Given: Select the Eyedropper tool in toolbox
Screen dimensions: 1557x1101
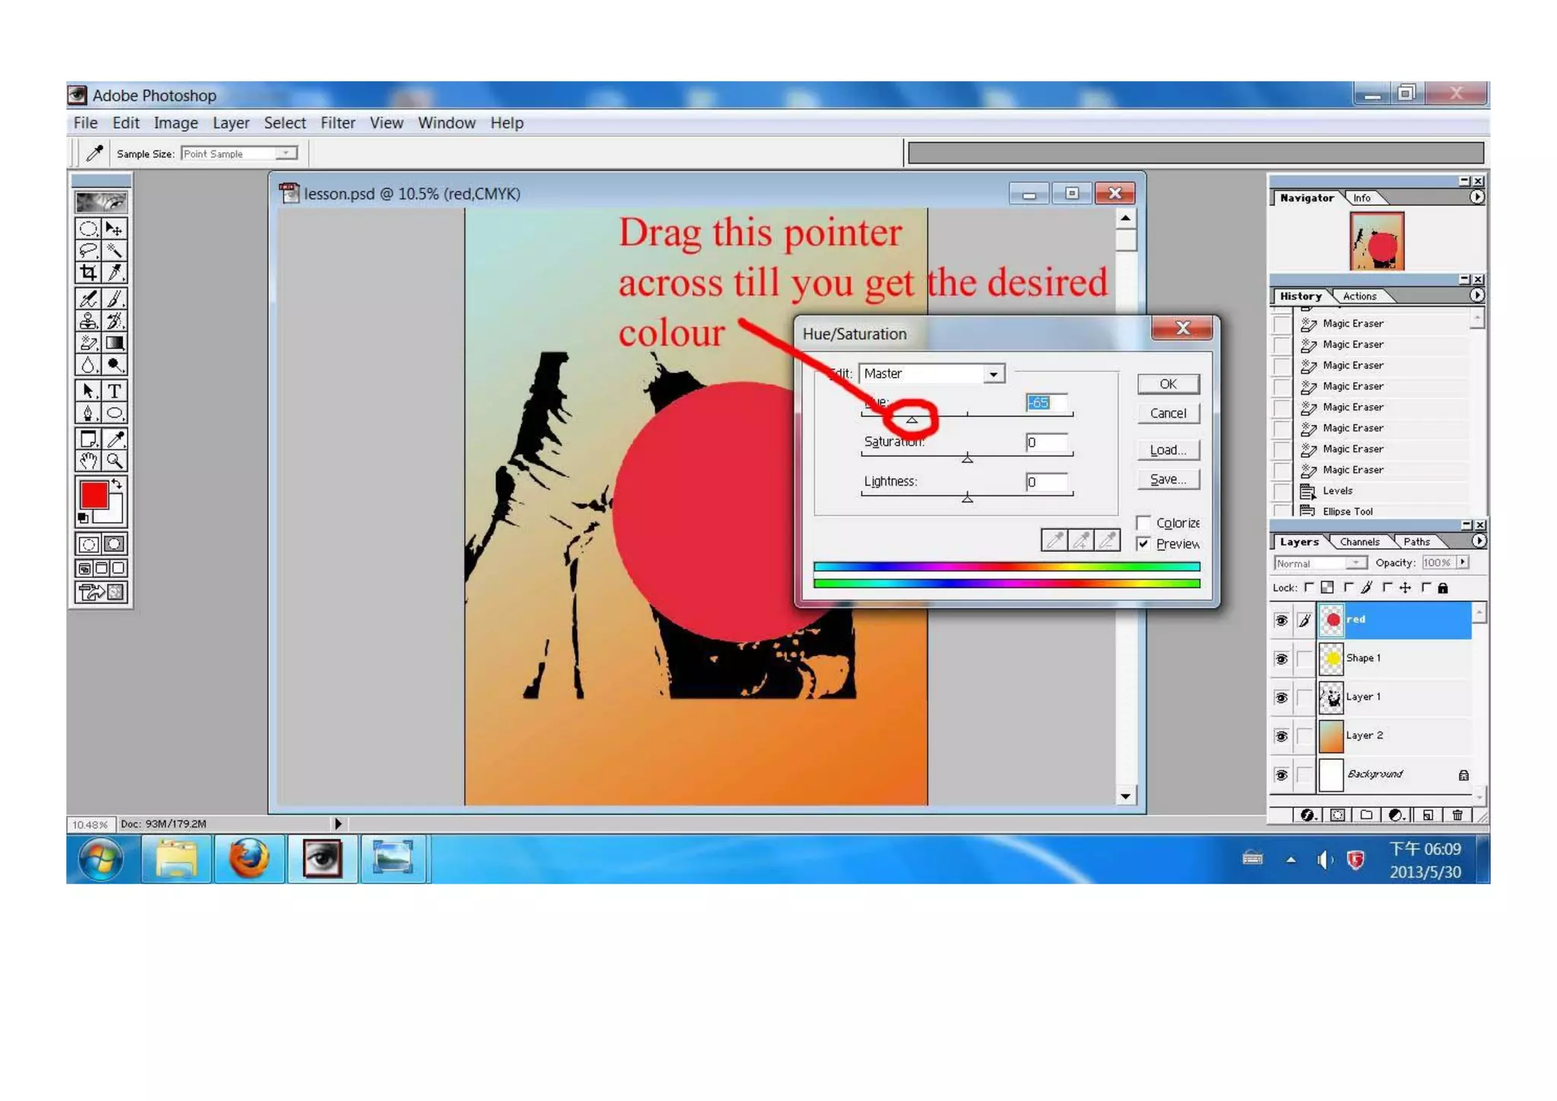Looking at the screenshot, I should click(114, 438).
